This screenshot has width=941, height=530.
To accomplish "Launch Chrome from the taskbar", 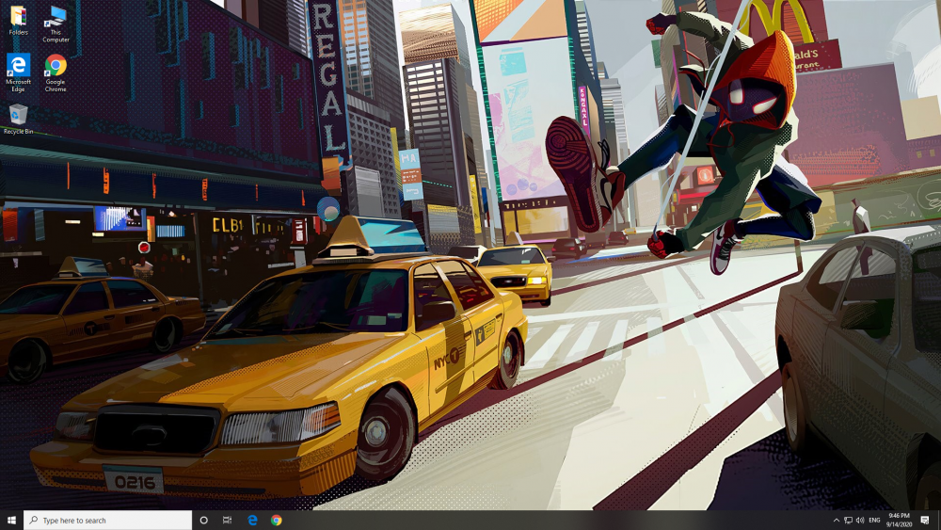I will (276, 520).
